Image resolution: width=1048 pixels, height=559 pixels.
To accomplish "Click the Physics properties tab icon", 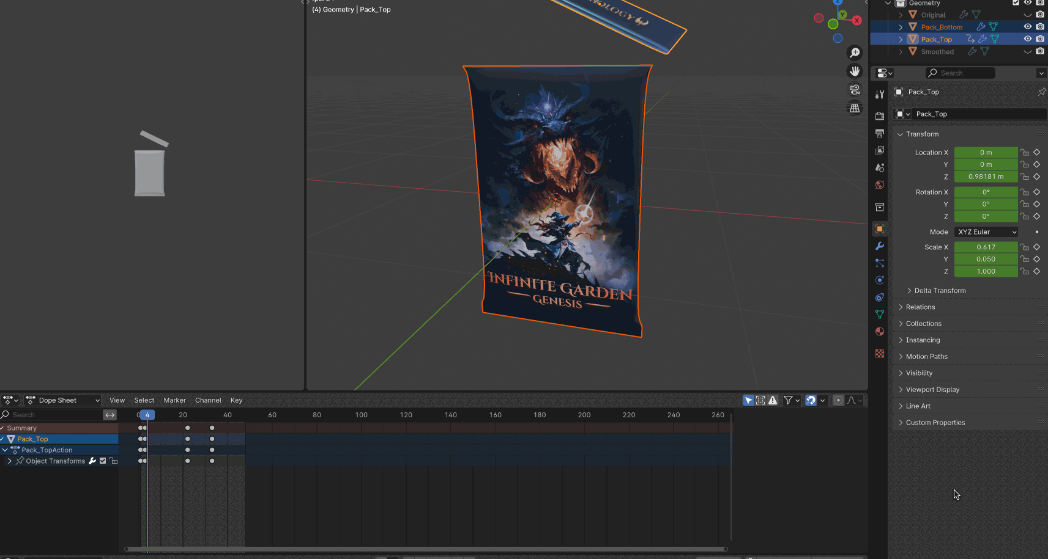I will 880,280.
